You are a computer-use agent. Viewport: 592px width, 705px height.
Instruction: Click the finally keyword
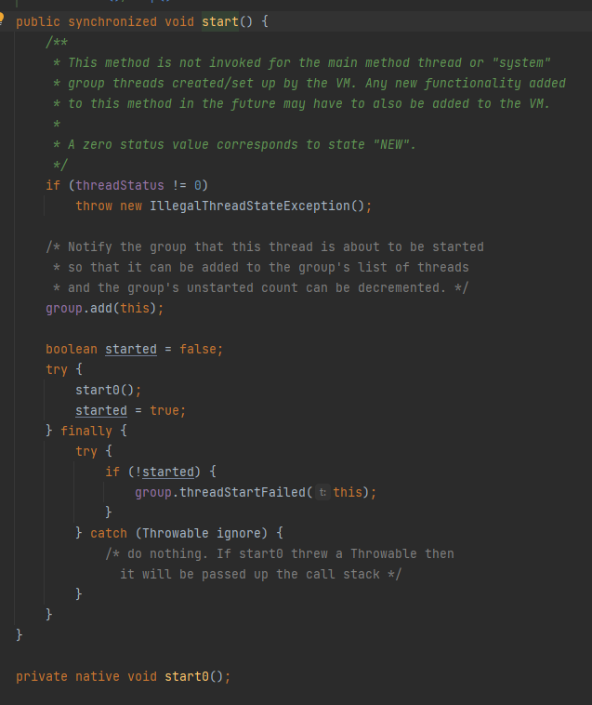[x=86, y=431]
